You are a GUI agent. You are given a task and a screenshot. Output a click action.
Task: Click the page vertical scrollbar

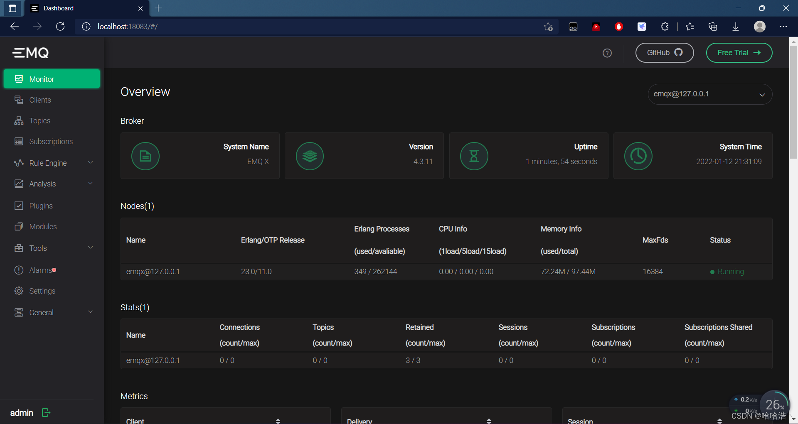click(793, 102)
